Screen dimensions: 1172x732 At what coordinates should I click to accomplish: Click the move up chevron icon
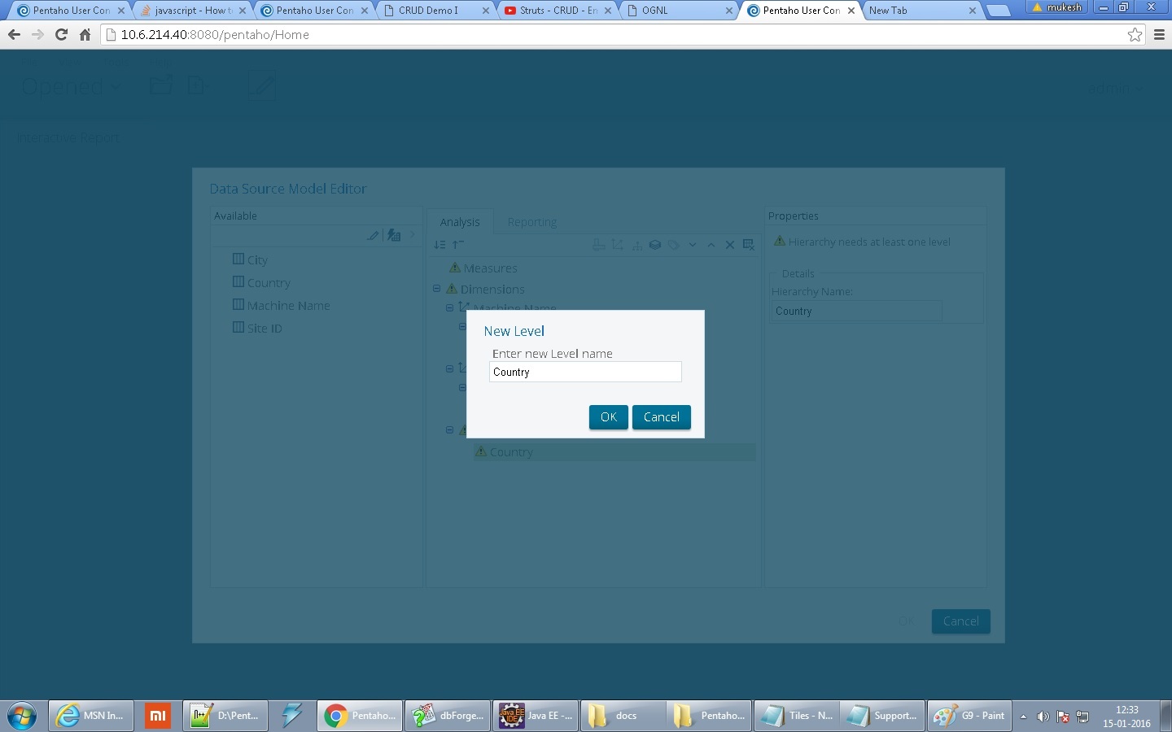[x=711, y=245]
